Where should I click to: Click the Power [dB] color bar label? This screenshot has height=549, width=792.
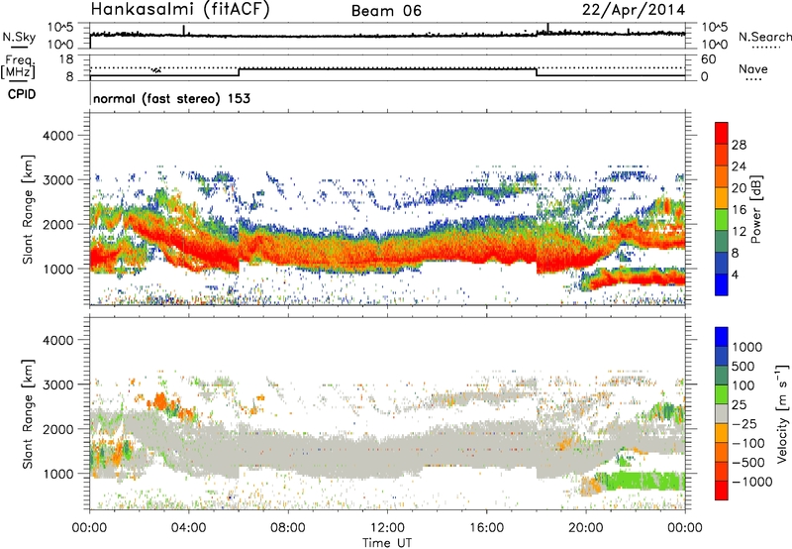click(x=755, y=209)
